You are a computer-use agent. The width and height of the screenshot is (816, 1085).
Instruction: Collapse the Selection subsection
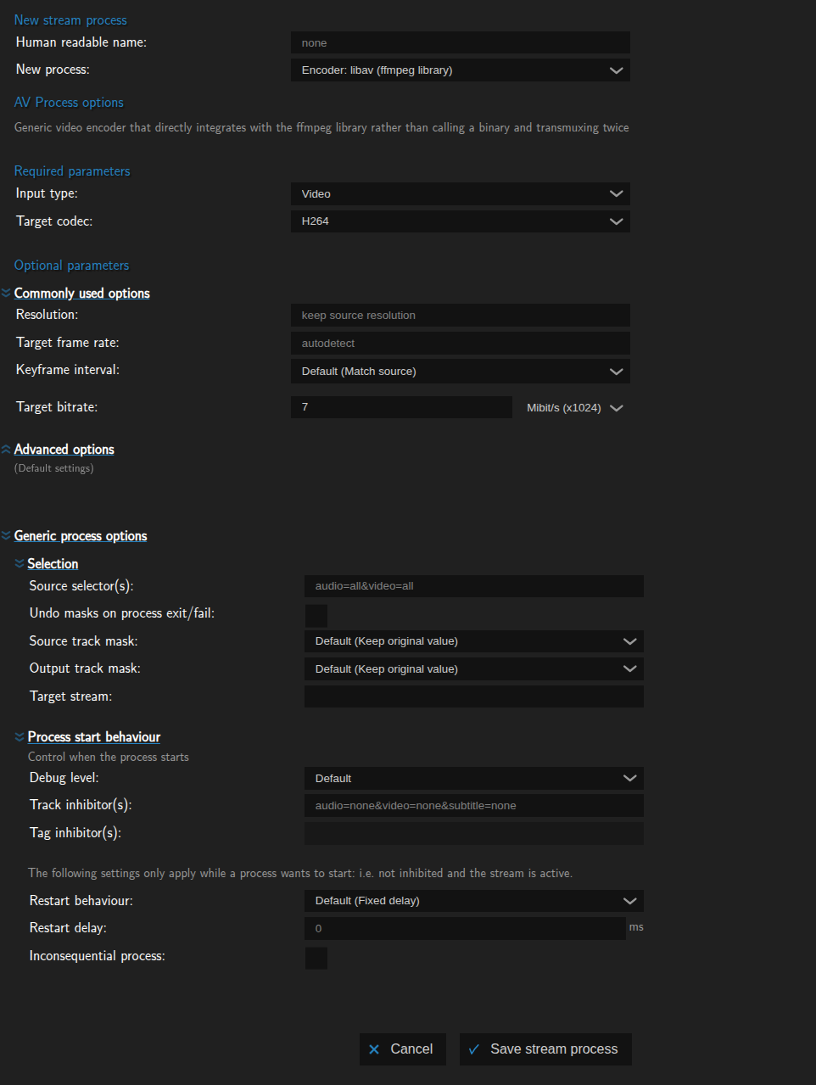click(x=53, y=564)
